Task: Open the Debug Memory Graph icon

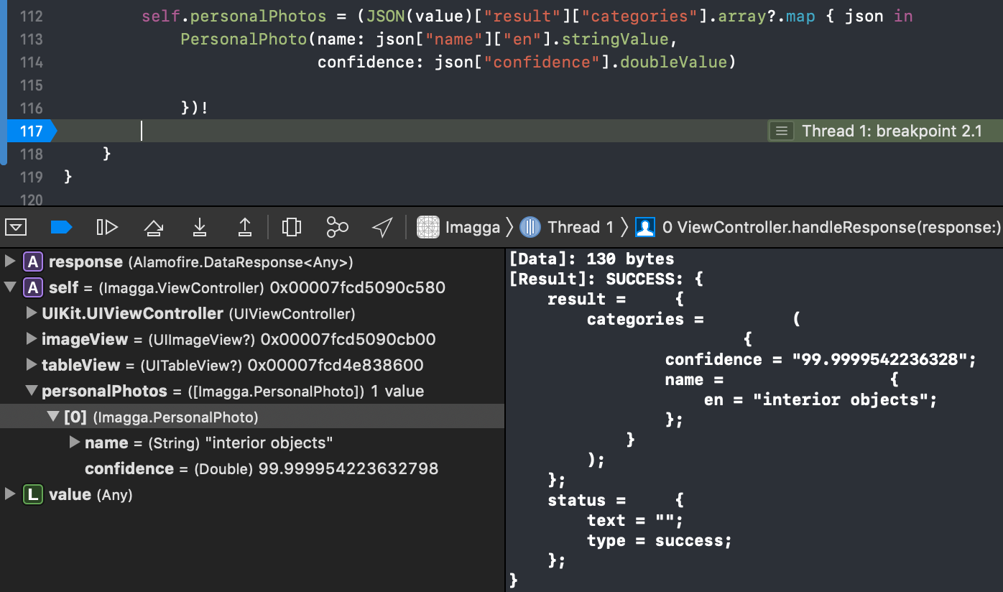Action: (337, 228)
